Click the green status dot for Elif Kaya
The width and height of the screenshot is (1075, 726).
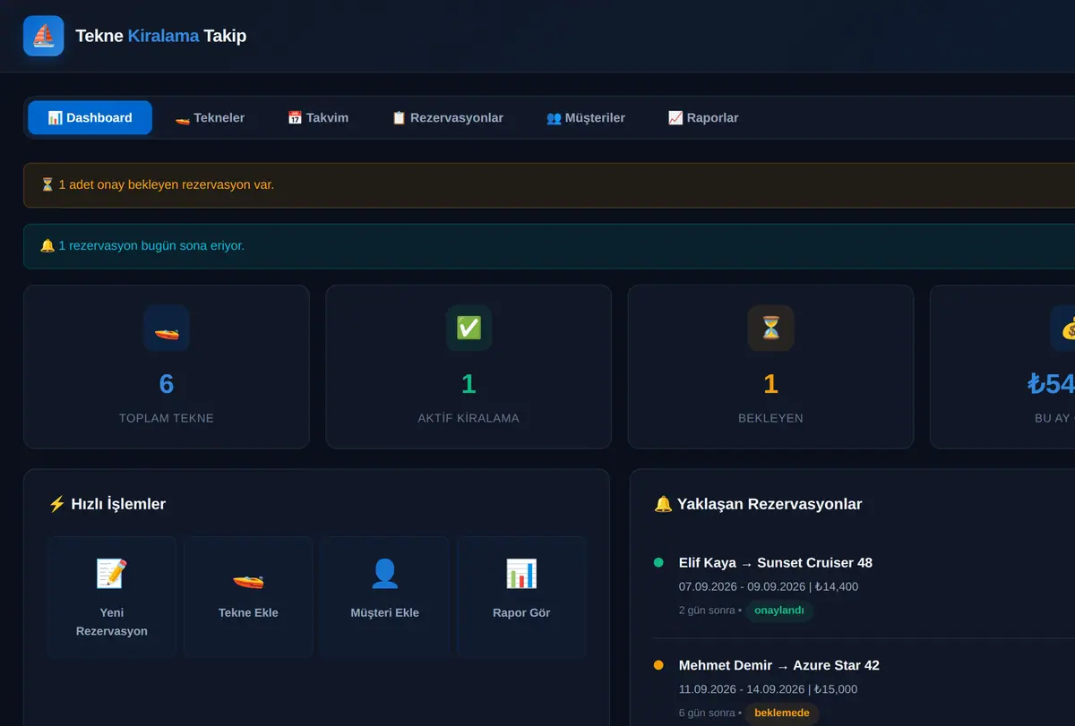[658, 563]
